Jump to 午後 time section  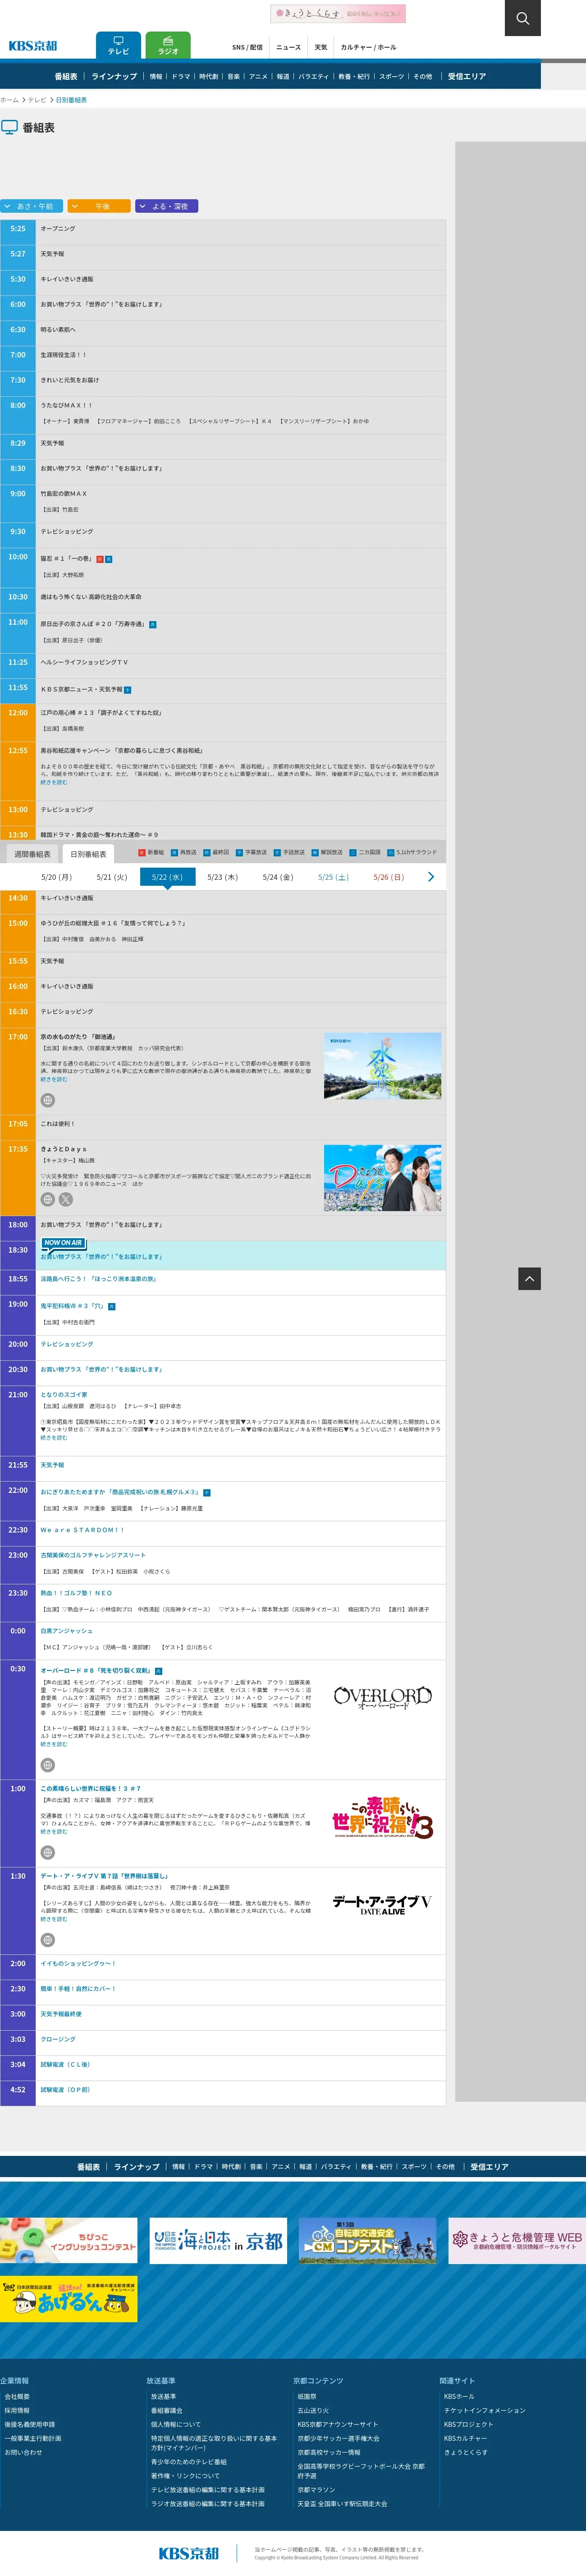pyautogui.click(x=99, y=206)
